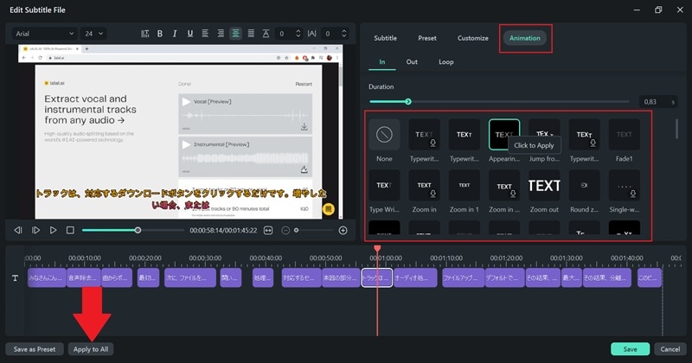
Task: Click the red playhead marker on timeline
Action: (x=377, y=249)
